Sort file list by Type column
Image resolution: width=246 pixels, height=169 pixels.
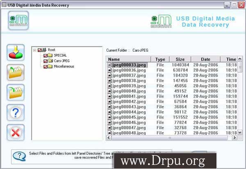tap(160, 59)
